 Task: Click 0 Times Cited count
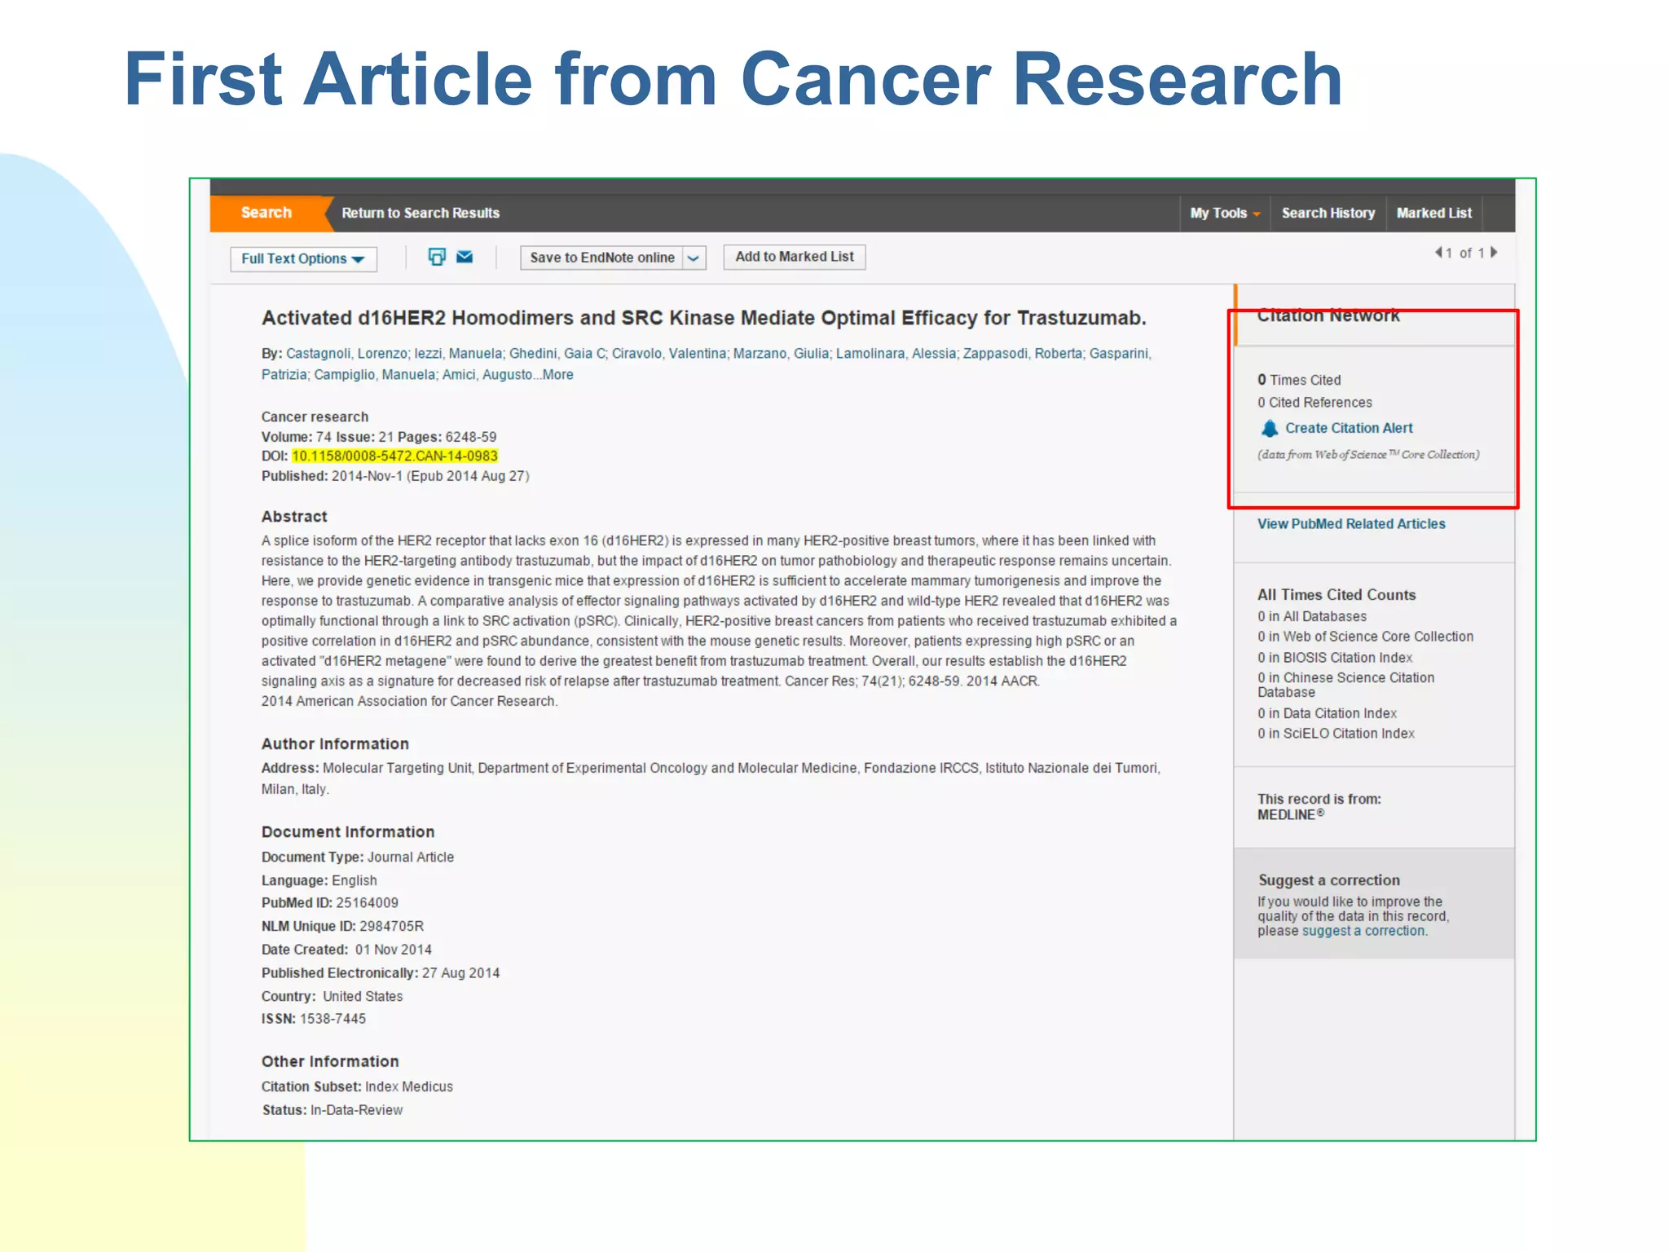pyautogui.click(x=1299, y=380)
